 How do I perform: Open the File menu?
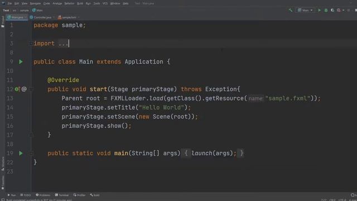click(x=9, y=3)
